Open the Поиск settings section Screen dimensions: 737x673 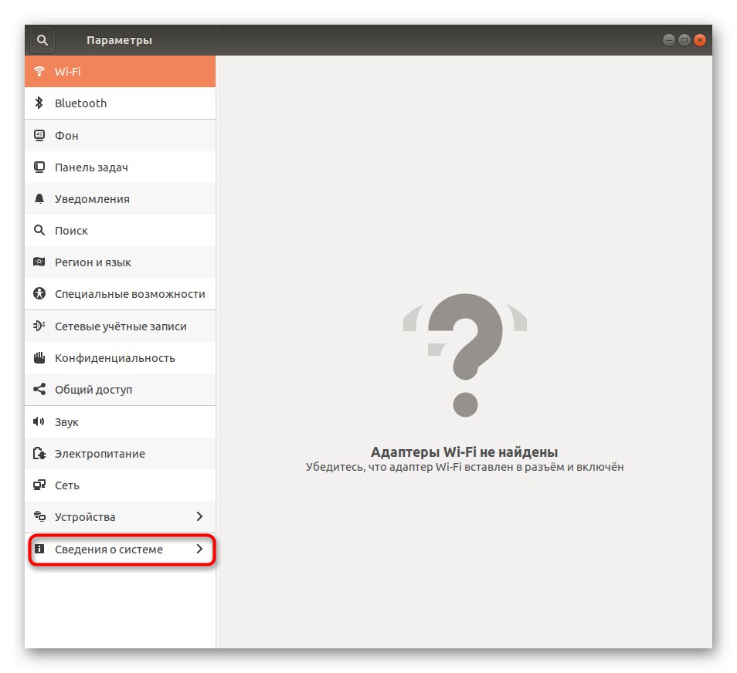point(121,230)
